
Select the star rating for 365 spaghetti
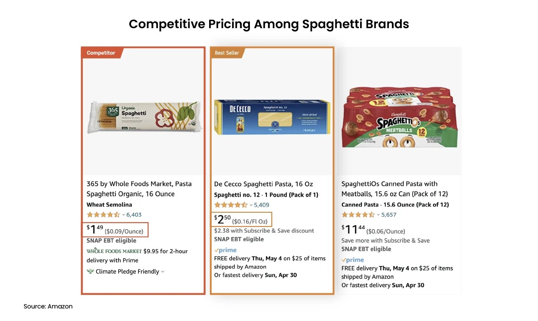click(102, 214)
